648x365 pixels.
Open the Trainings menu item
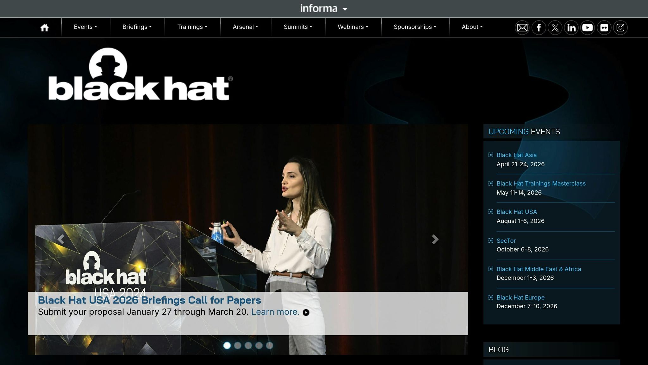[192, 27]
